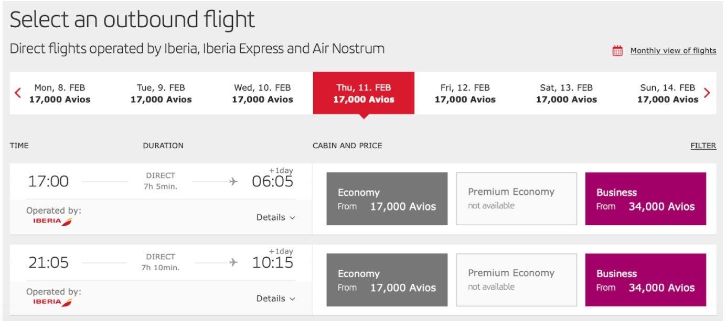Switch to Wed, 10. FEB flights
The width and height of the screenshot is (726, 321).
tap(263, 93)
